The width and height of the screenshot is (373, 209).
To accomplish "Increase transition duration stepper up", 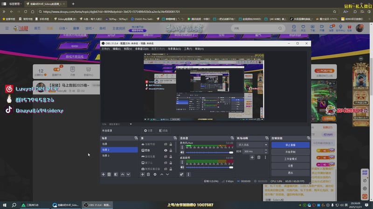I will [266, 150].
